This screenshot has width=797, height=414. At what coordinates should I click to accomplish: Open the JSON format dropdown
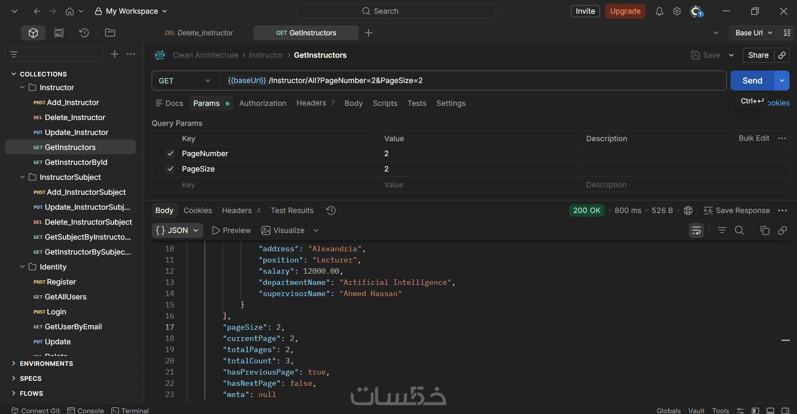[x=177, y=230]
